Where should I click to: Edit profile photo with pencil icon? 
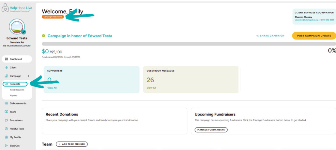(23, 32)
